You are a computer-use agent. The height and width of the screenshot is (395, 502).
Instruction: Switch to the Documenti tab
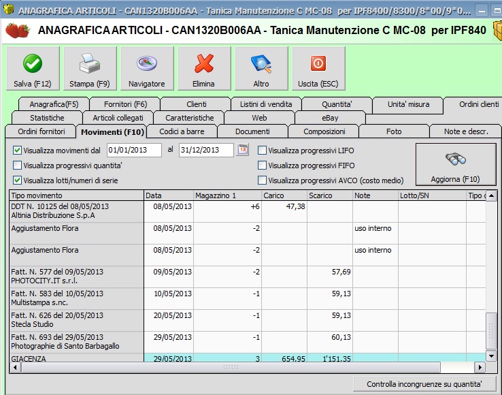coord(252,131)
